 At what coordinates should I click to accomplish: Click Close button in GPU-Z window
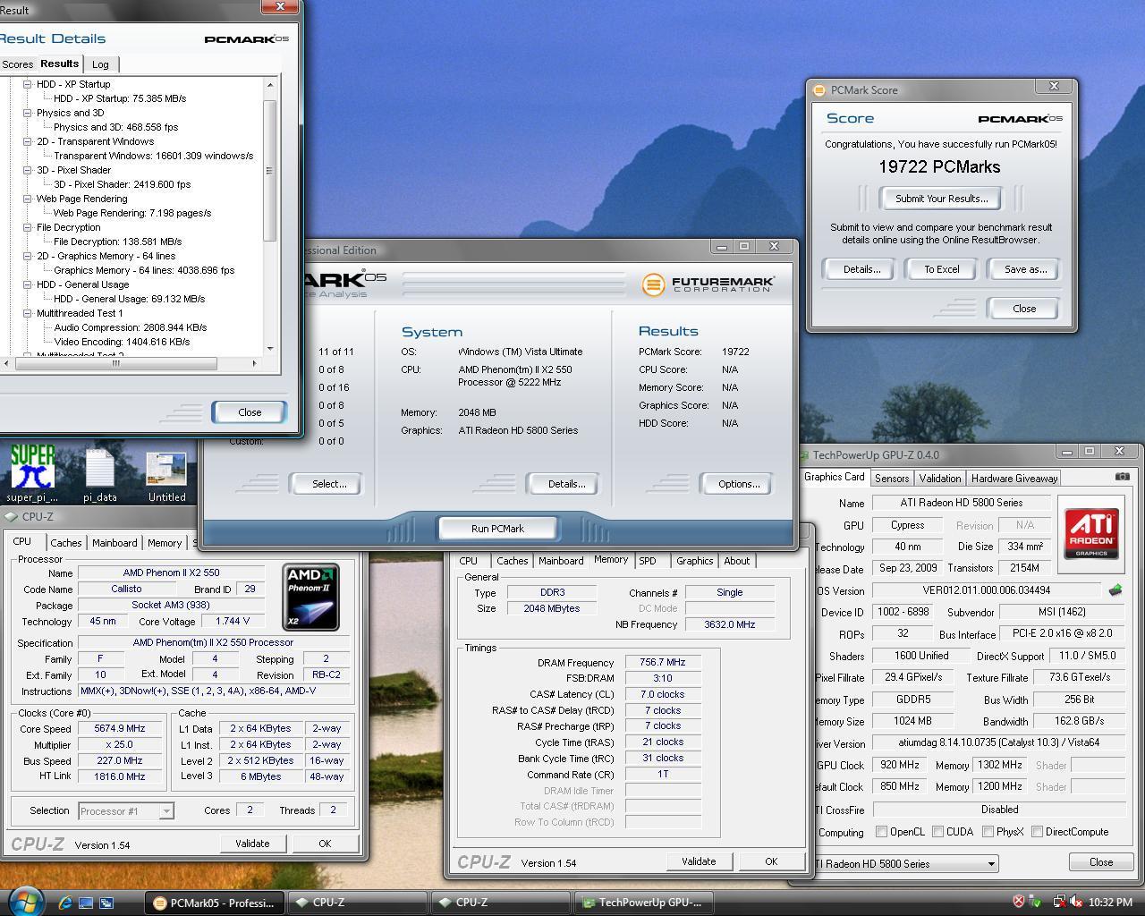(x=1100, y=862)
